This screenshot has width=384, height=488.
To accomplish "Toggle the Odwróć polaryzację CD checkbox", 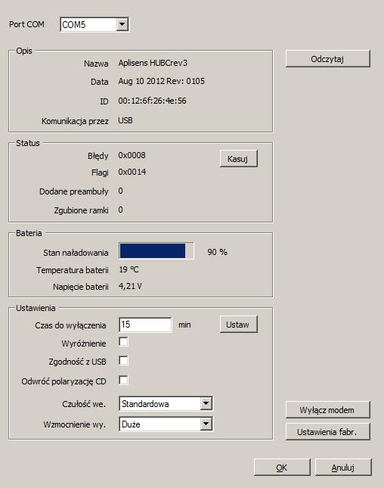I will 123,380.
